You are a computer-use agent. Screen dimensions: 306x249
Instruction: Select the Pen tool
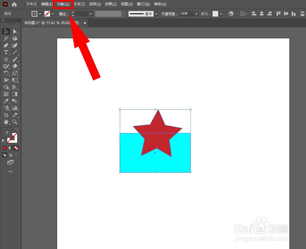coord(6,45)
